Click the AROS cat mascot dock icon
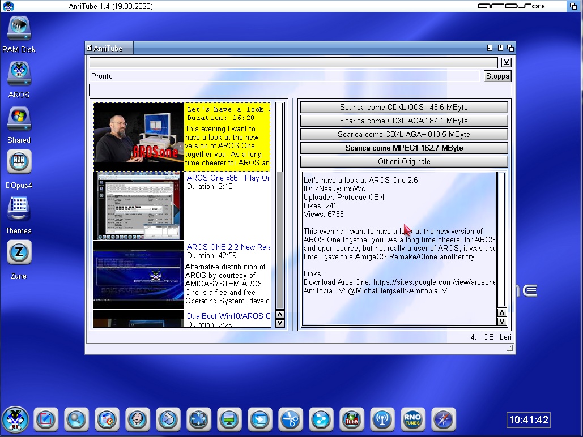Screen dimensions: 583x437 tap(15, 419)
